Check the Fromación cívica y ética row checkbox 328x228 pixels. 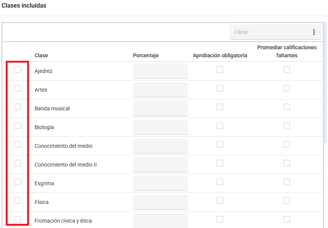click(18, 219)
